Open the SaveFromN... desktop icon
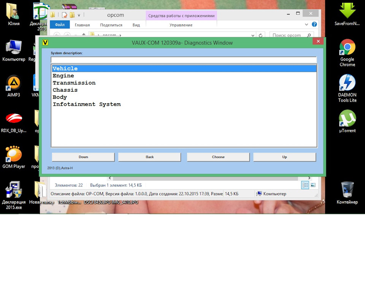 click(x=347, y=13)
